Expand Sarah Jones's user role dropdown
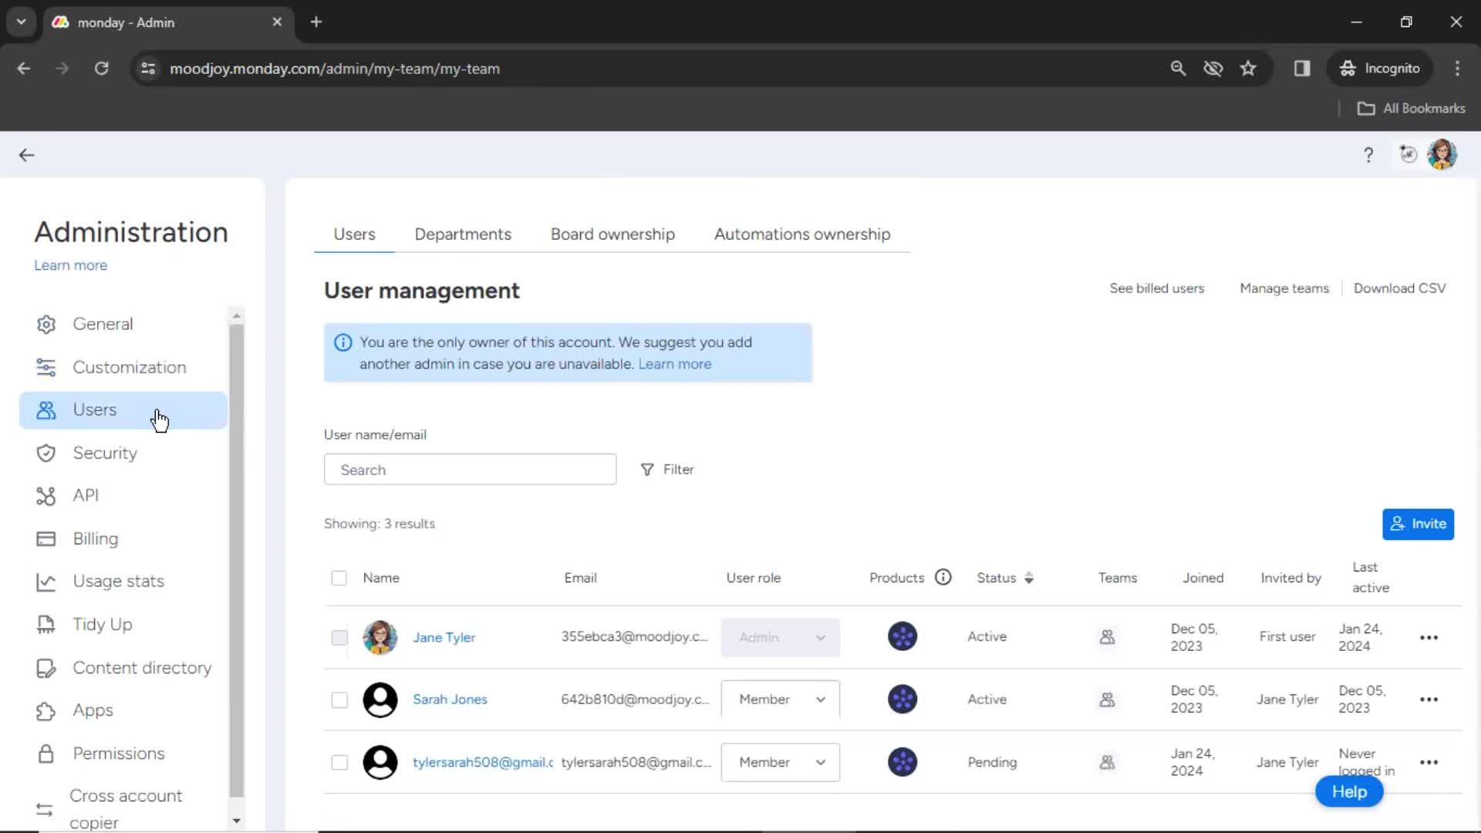This screenshot has width=1481, height=833. 821,699
